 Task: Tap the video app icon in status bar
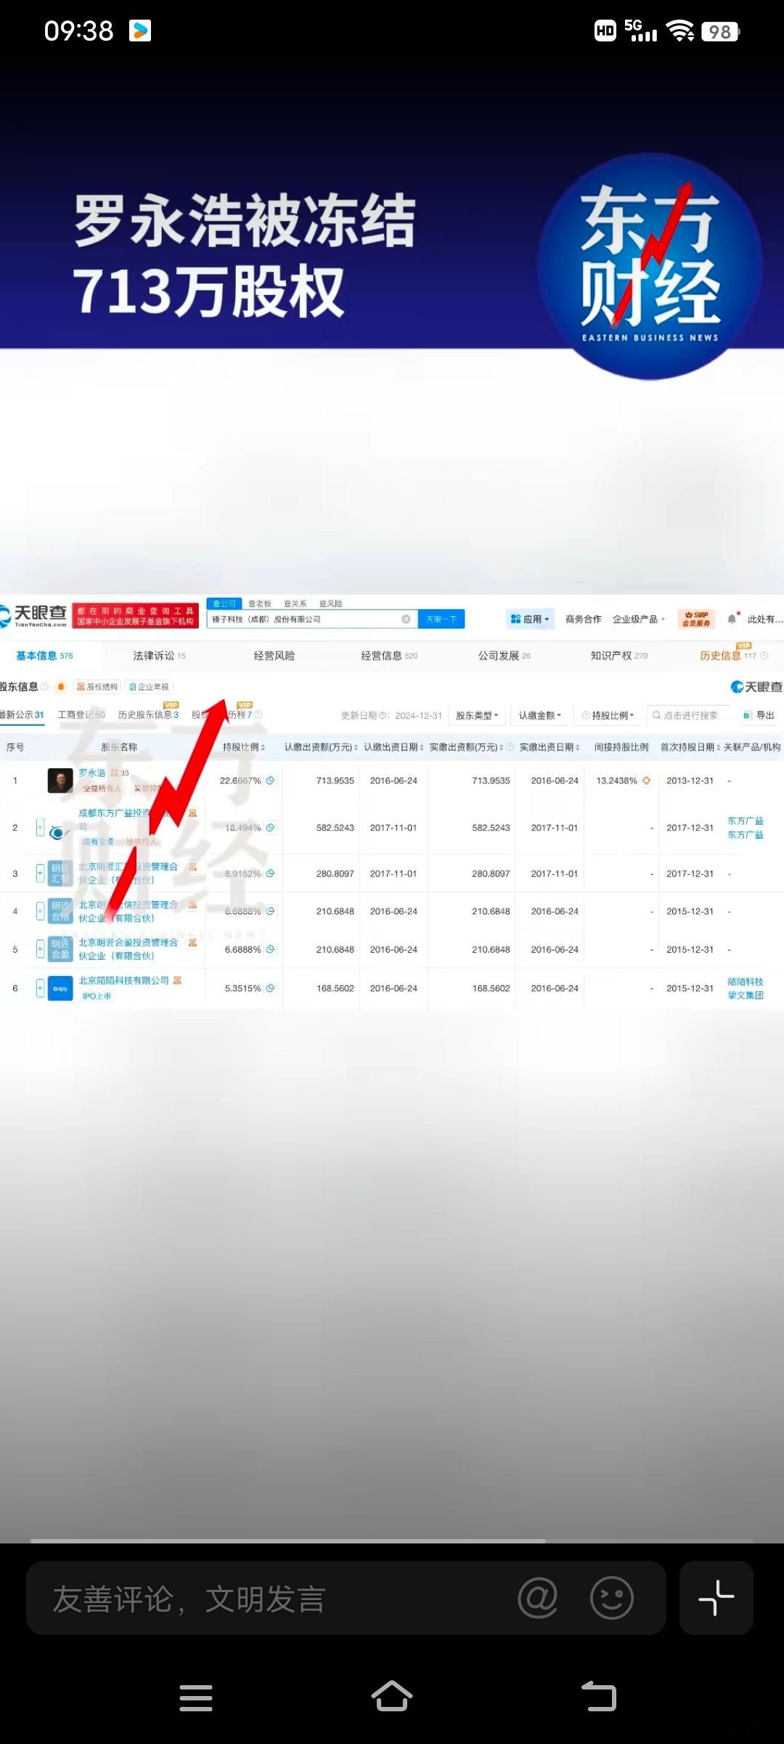140,31
